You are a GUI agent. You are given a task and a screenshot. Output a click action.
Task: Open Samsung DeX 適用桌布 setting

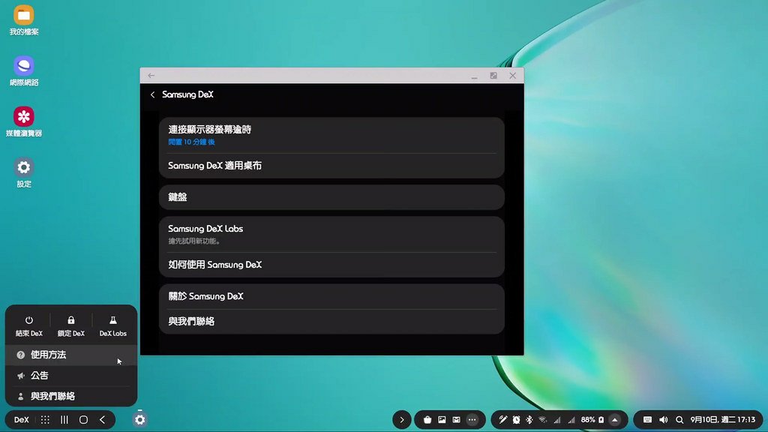click(331, 166)
